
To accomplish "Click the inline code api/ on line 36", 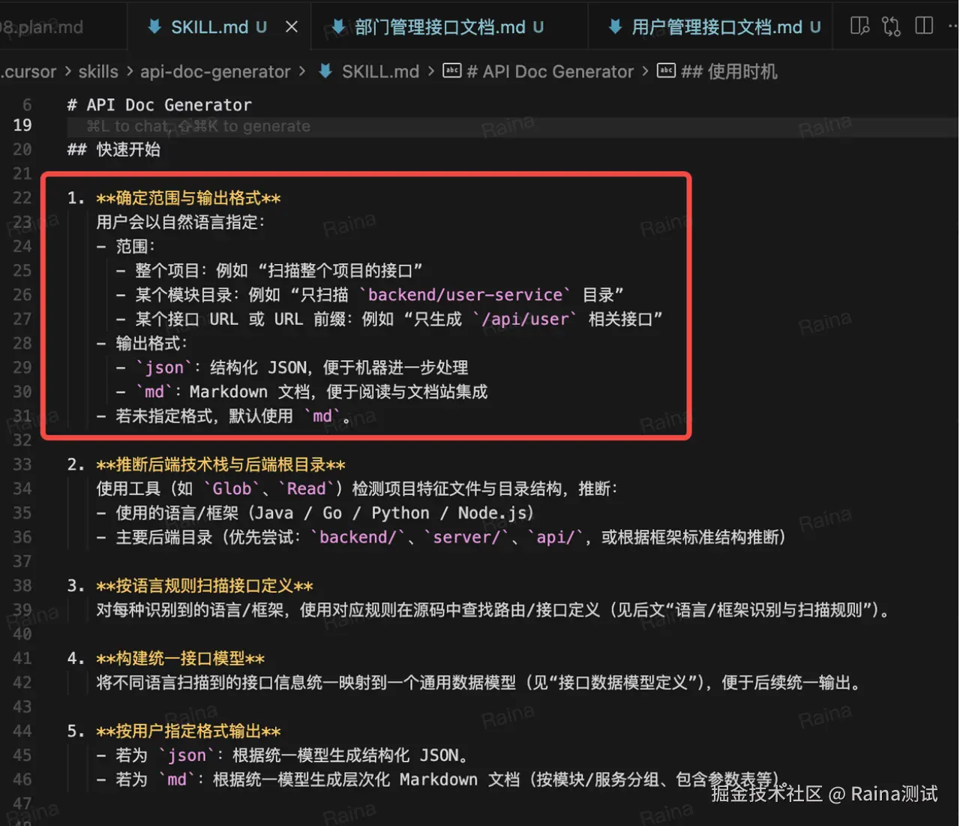I will pos(555,537).
